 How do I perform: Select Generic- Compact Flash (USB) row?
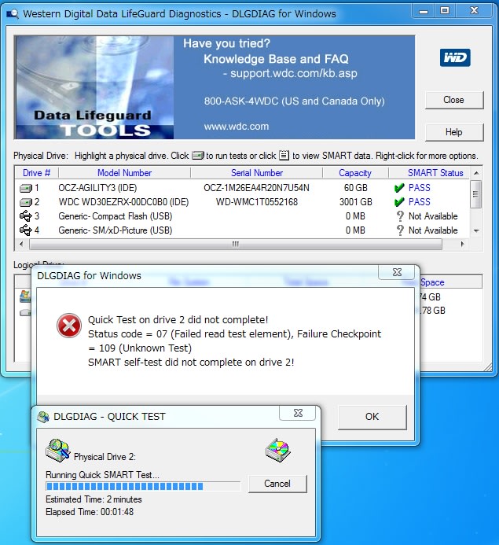[x=116, y=216]
